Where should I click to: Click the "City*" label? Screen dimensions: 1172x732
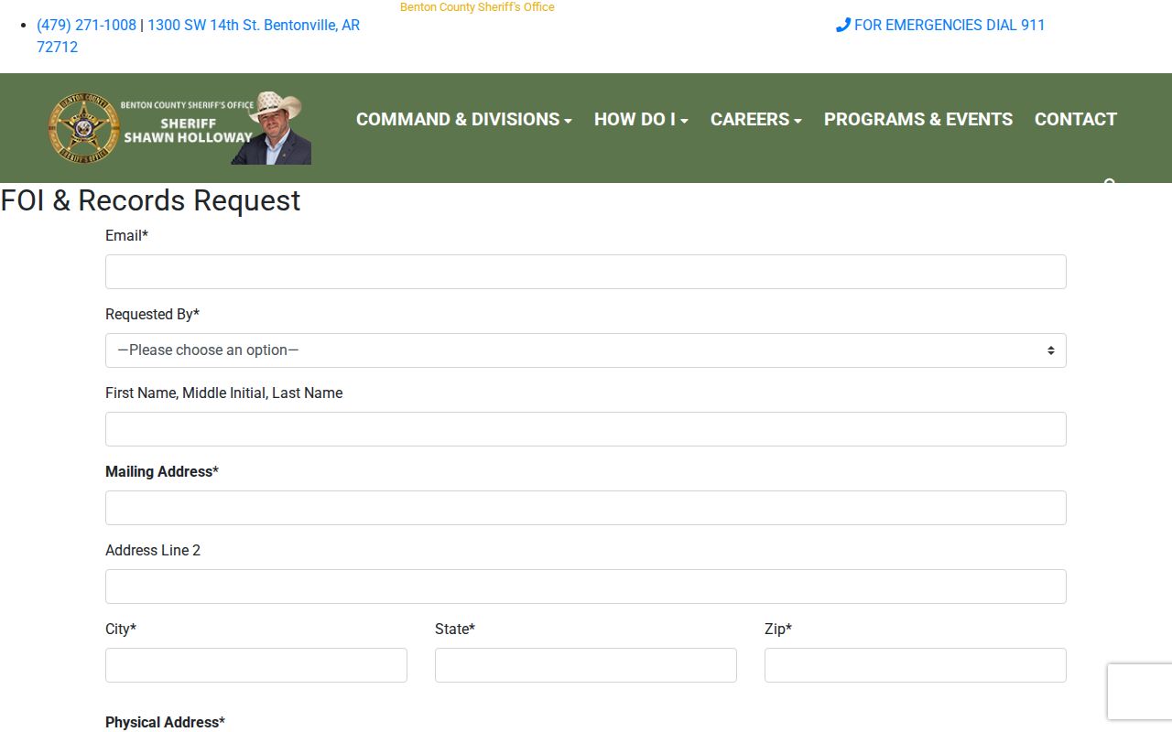click(x=121, y=629)
